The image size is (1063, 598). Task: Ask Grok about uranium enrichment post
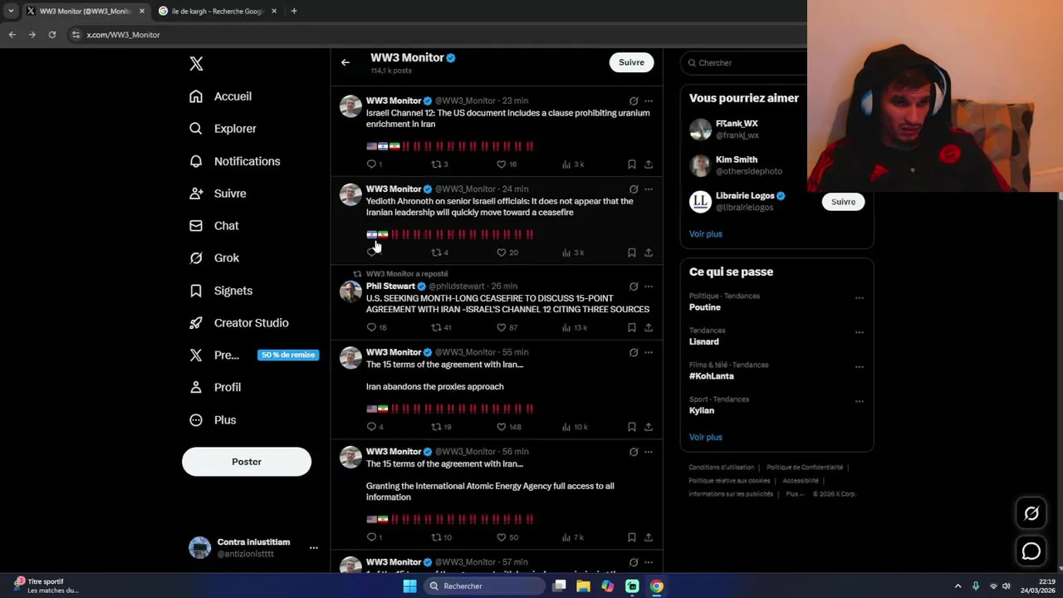(634, 101)
